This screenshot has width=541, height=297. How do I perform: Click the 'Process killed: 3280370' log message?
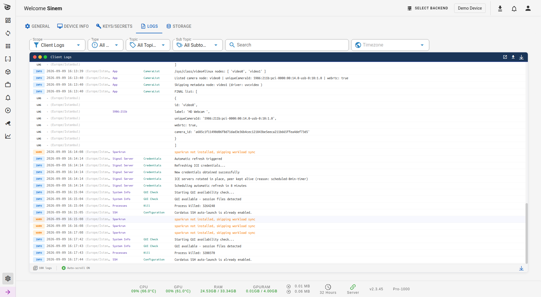195,253
